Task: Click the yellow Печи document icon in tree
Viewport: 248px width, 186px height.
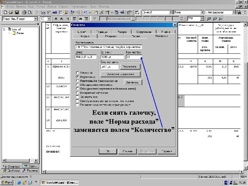Action: tap(14, 33)
